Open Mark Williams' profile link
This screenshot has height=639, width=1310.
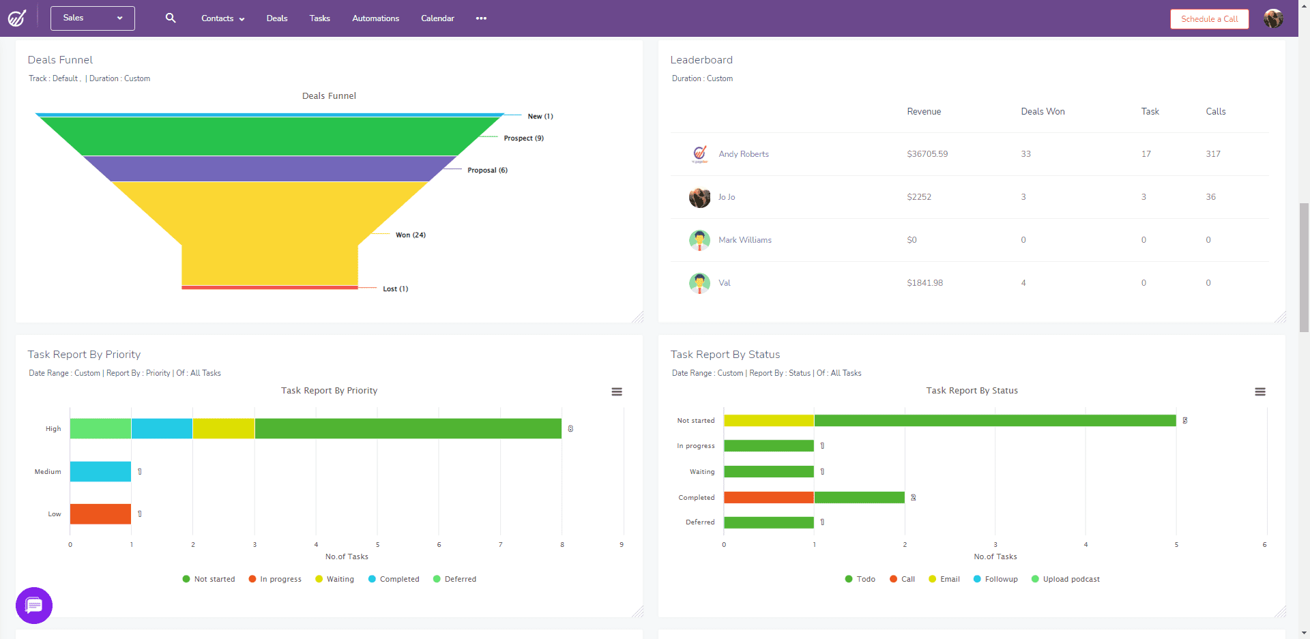pos(745,240)
